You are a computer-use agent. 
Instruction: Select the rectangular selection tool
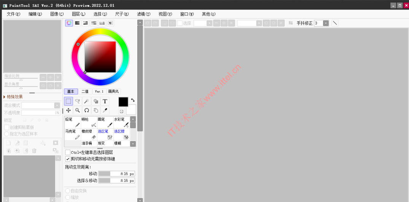coord(68,101)
